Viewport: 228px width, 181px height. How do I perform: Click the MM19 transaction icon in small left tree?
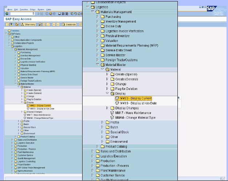coord(28,109)
